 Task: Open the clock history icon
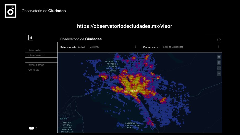coord(219,40)
